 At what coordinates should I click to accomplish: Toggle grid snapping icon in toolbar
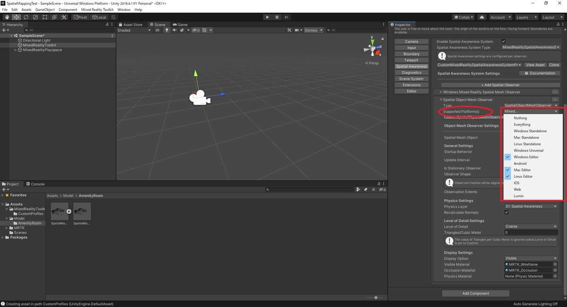tap(113, 17)
